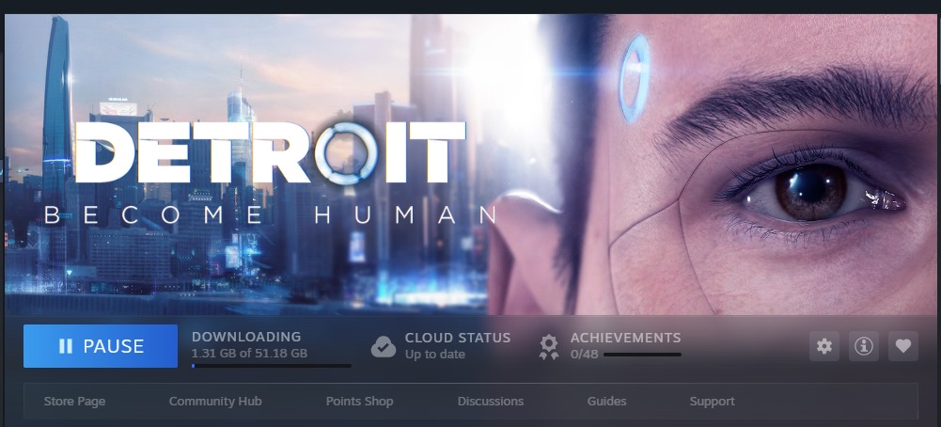Image resolution: width=941 pixels, height=427 pixels.
Task: Open Community Hub tab
Action: [215, 402]
